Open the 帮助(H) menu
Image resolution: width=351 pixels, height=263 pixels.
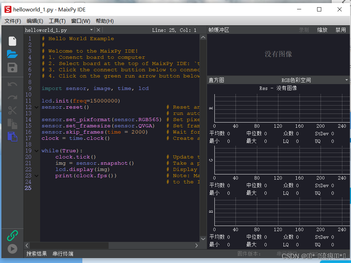(x=104, y=21)
